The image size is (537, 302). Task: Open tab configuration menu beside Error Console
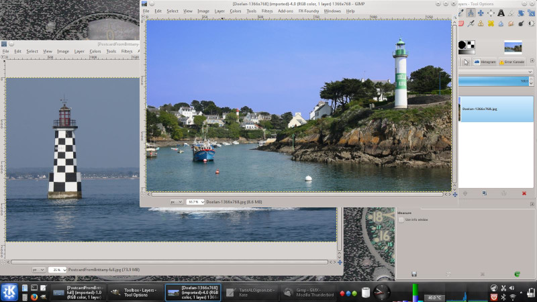[532, 60]
